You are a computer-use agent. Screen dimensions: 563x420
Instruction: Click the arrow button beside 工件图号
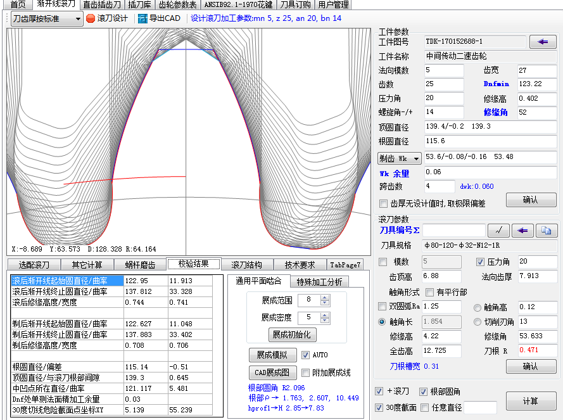pos(543,42)
